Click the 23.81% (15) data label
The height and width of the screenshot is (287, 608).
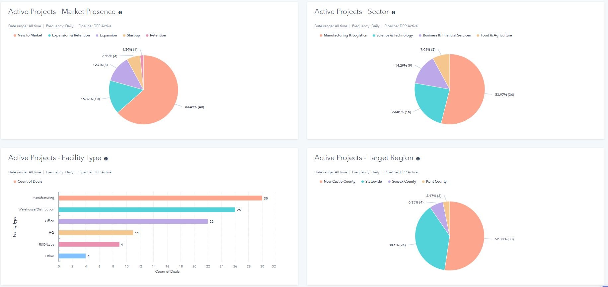click(x=402, y=112)
